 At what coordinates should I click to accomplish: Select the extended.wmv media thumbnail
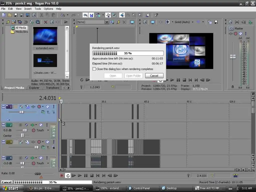(45, 36)
